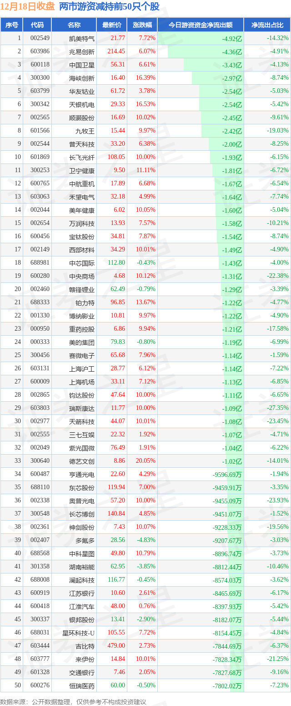Click the 涨跌幅 column header
Screen dimensions: 291x706
142,25
